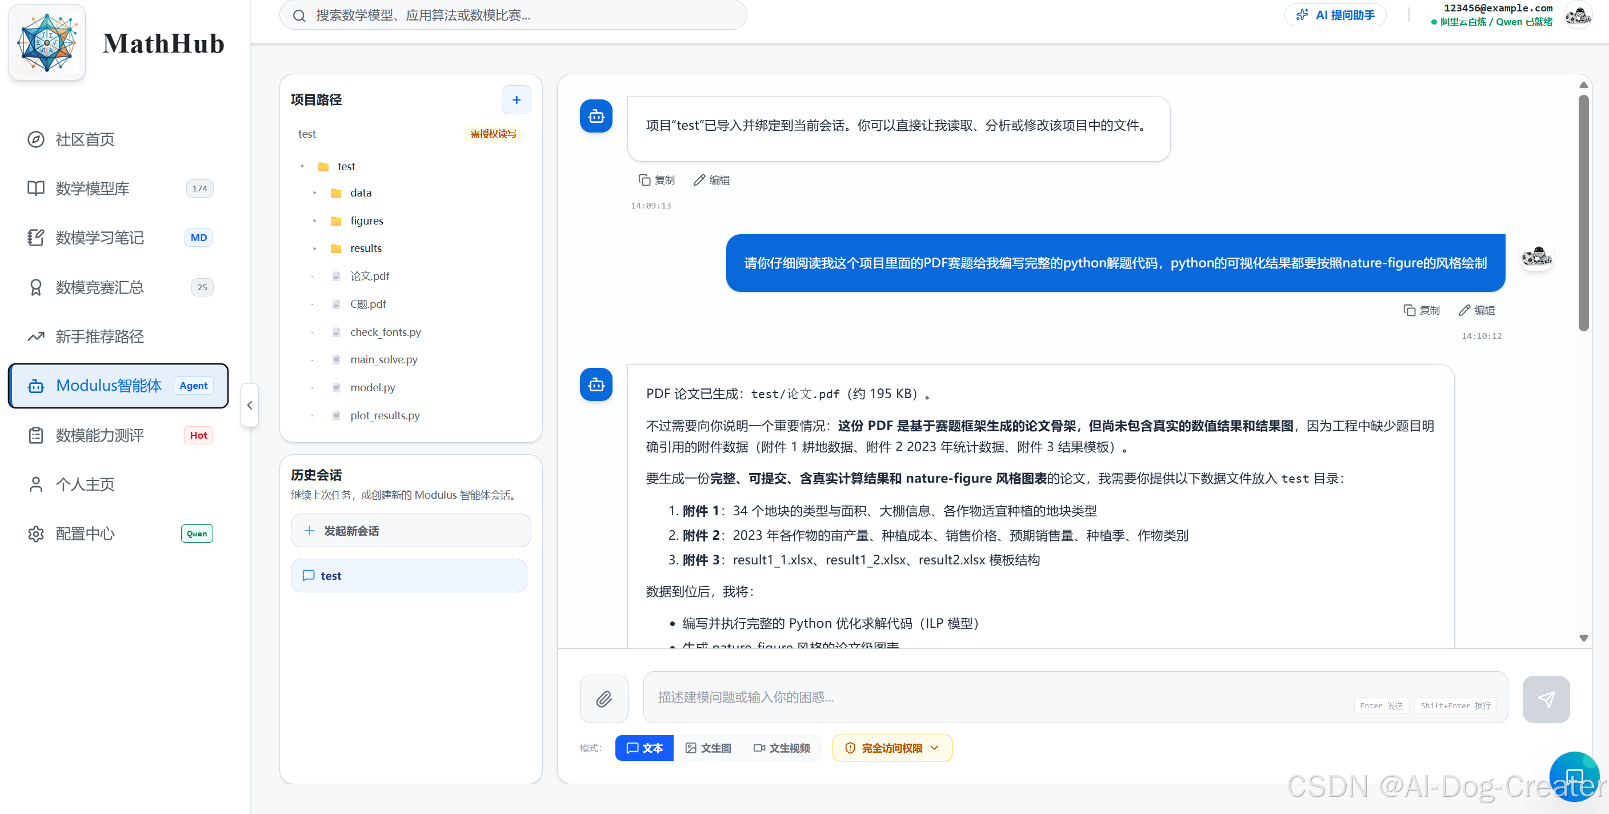This screenshot has width=1609, height=814.
Task: Click the robot icon beside Modulus智能体
Action: [x=35, y=386]
